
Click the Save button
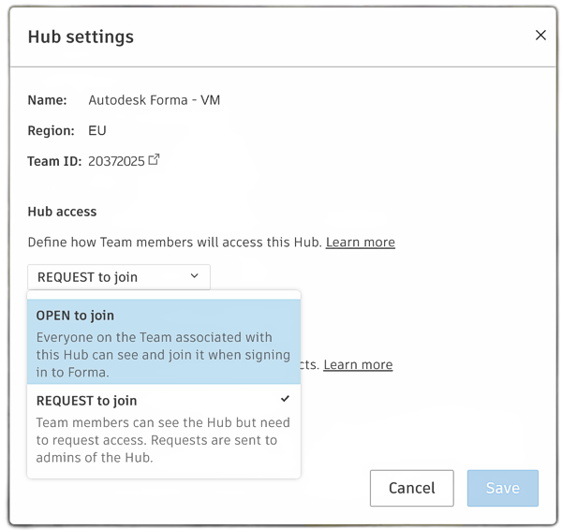click(x=502, y=488)
